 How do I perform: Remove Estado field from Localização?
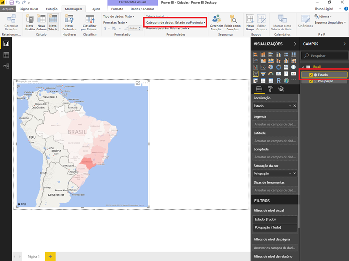pyautogui.click(x=295, y=106)
